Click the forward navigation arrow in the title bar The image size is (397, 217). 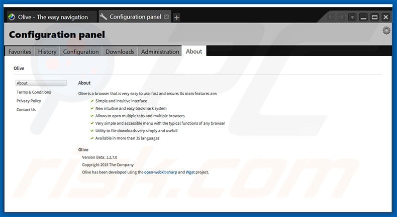341,17
